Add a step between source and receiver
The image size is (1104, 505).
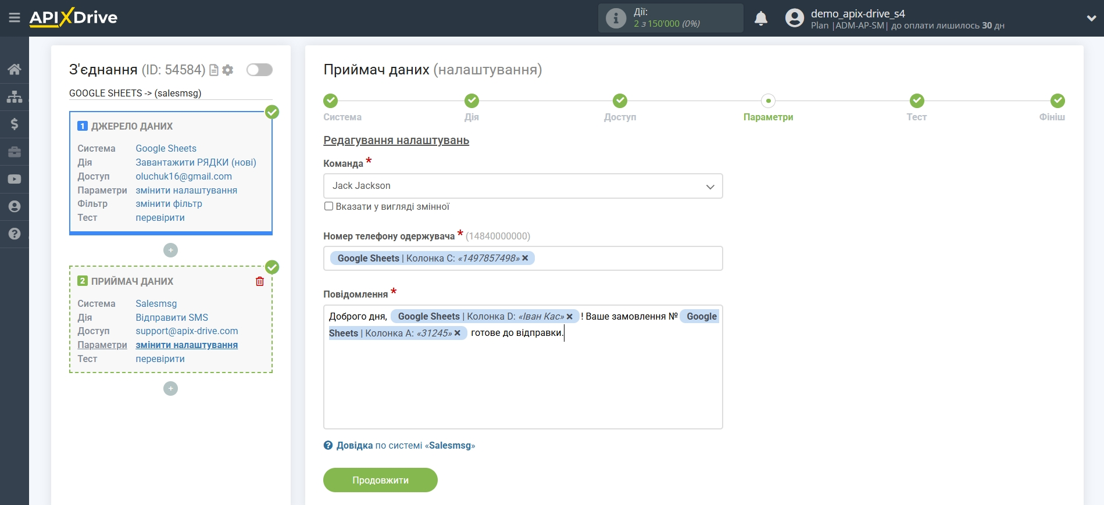tap(170, 250)
